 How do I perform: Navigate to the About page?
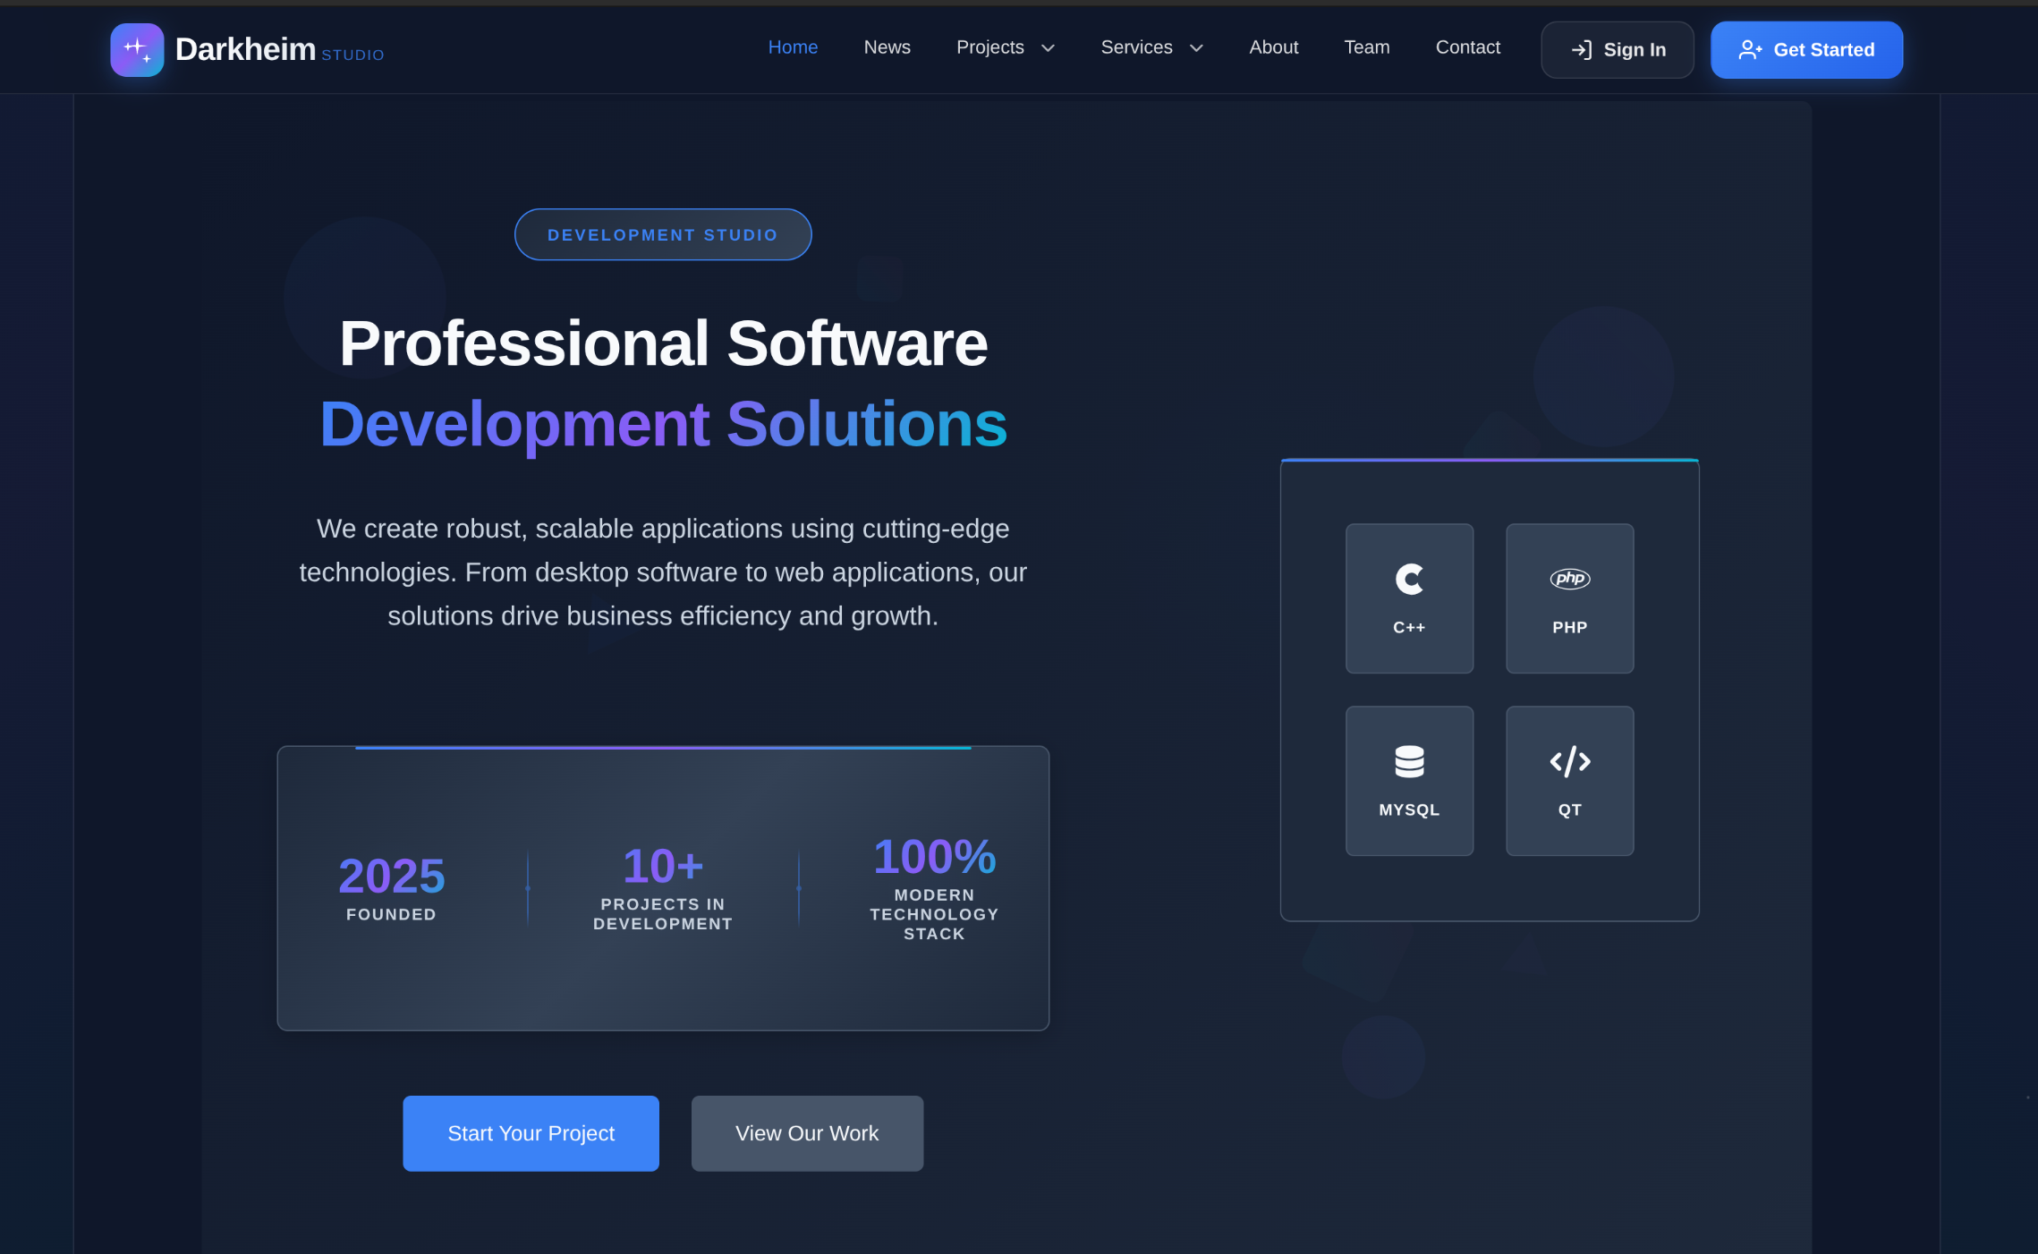coord(1273,47)
